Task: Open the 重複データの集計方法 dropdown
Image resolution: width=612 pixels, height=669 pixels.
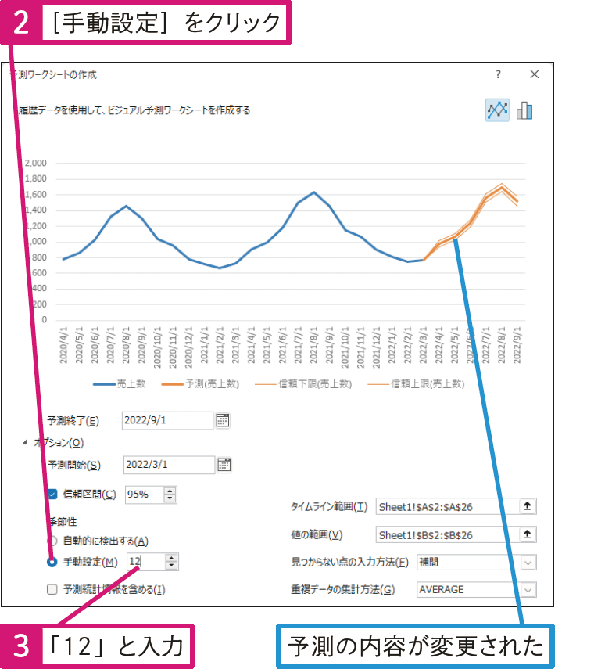Action: [528, 589]
